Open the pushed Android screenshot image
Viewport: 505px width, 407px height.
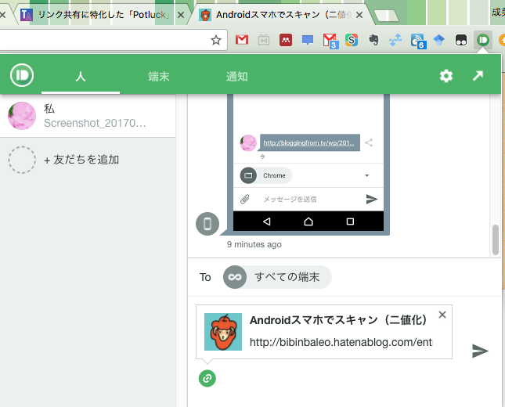tap(308, 163)
